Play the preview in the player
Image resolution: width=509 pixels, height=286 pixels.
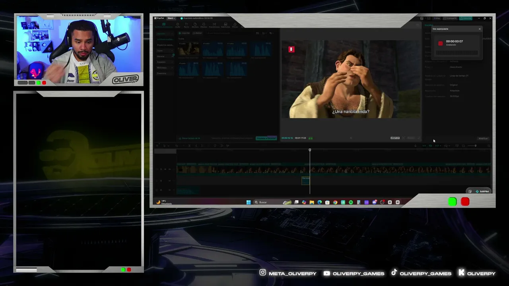[x=351, y=138]
